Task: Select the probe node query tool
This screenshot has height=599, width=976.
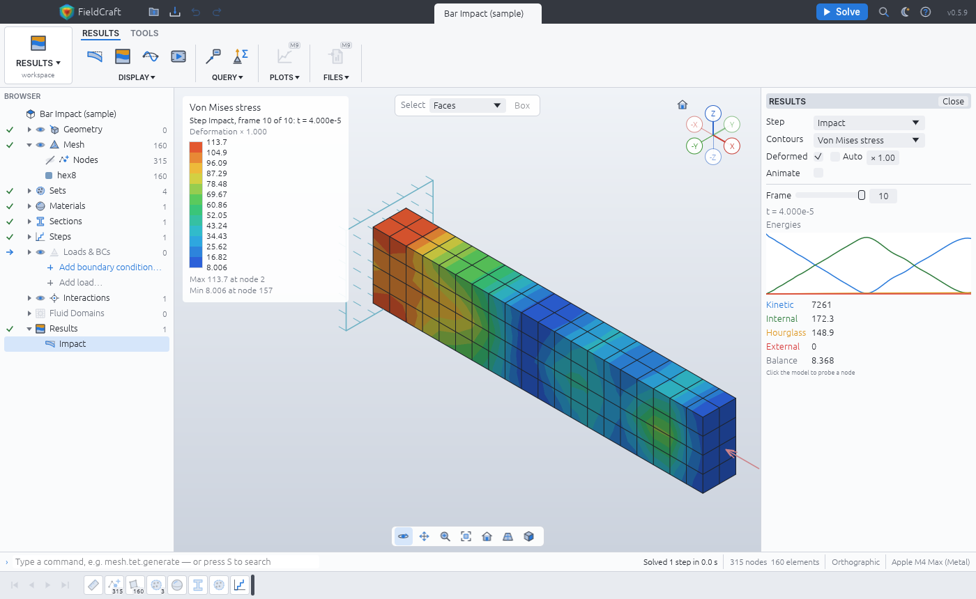Action: [x=213, y=56]
